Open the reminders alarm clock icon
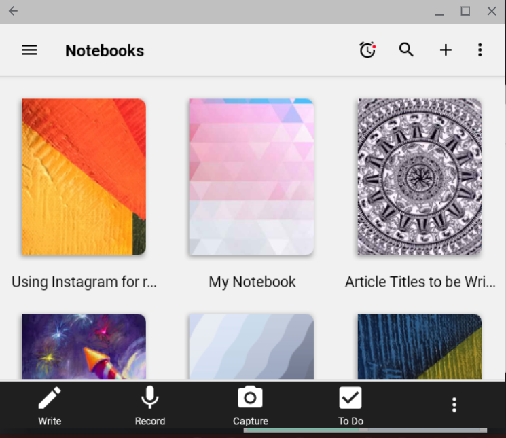 tap(367, 50)
